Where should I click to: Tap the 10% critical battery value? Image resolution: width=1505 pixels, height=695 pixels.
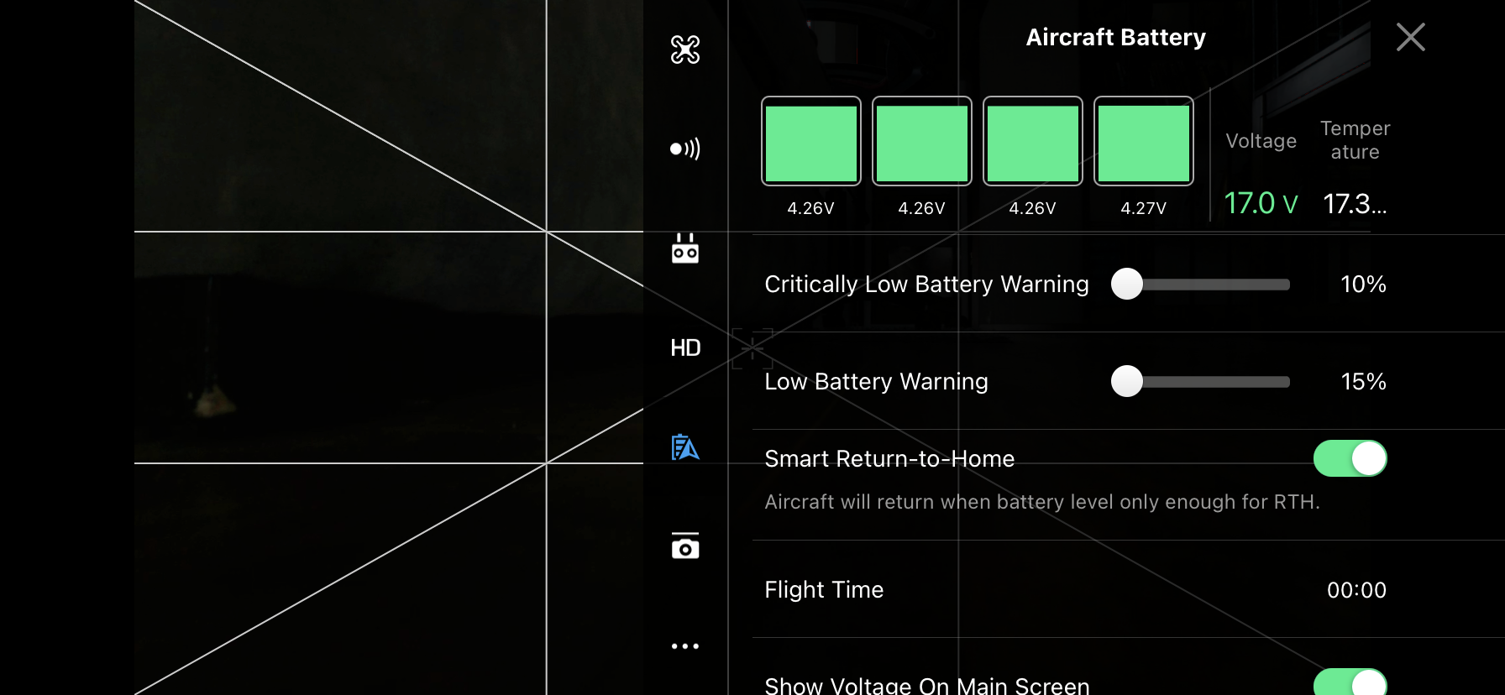[x=1363, y=284]
